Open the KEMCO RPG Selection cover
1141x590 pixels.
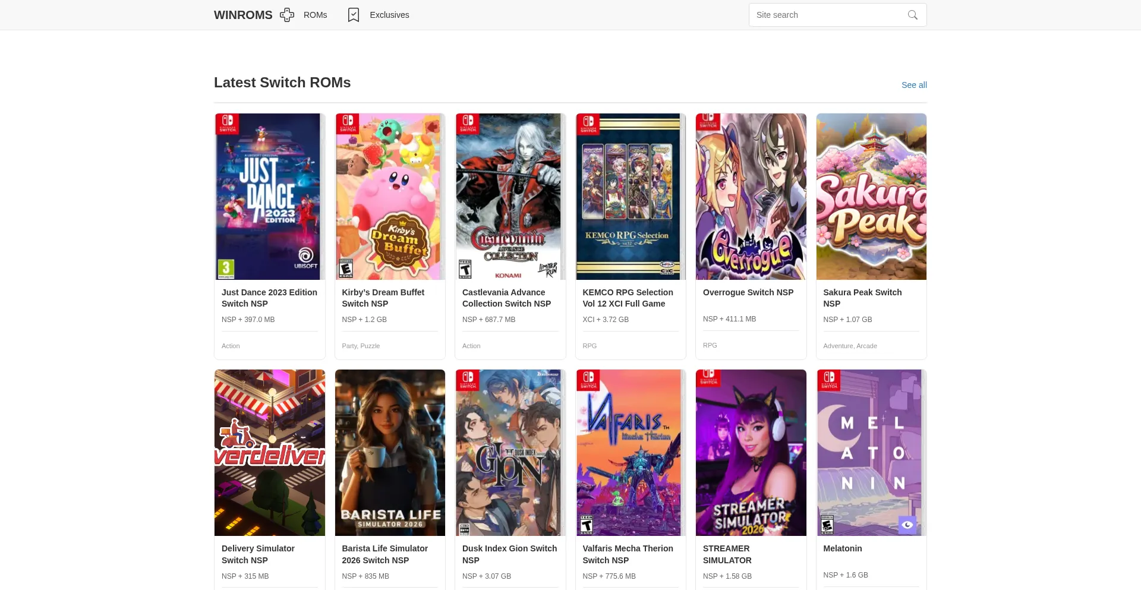631,197
